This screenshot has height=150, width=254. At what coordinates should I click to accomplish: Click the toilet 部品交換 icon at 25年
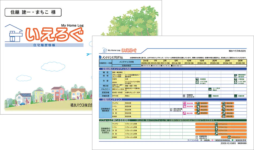[x=224, y=107]
